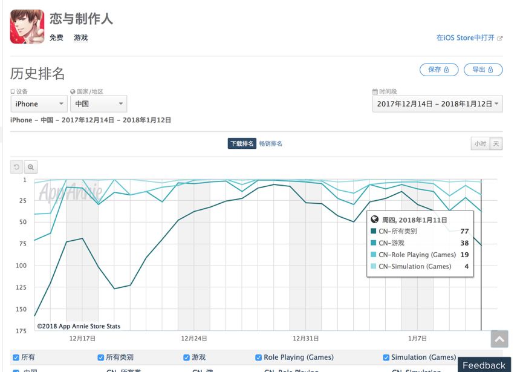The height and width of the screenshot is (372, 523).
Task: Click the globe icon next to 国家/地区
Action: (x=73, y=92)
